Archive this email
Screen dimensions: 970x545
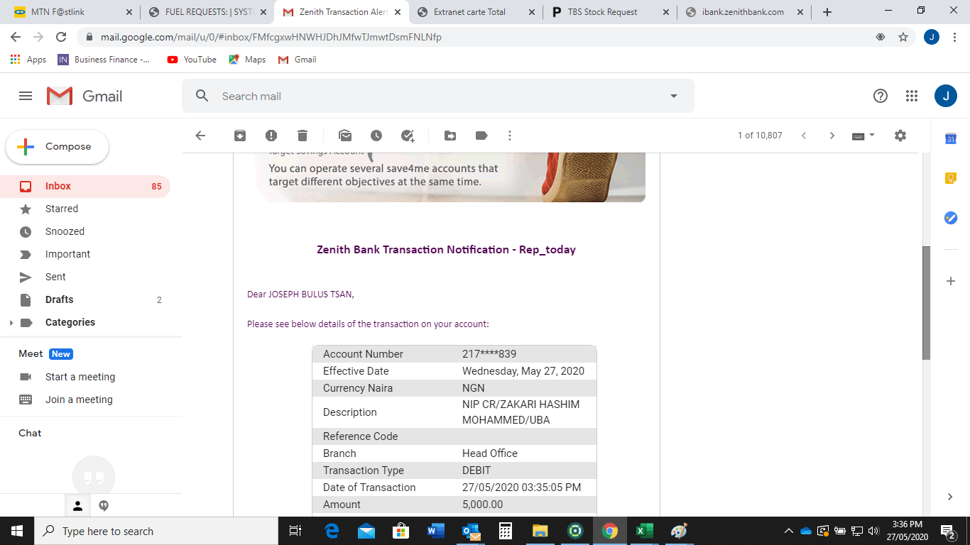point(240,136)
